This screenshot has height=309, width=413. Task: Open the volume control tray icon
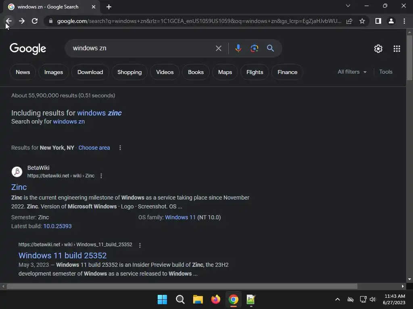(373, 299)
